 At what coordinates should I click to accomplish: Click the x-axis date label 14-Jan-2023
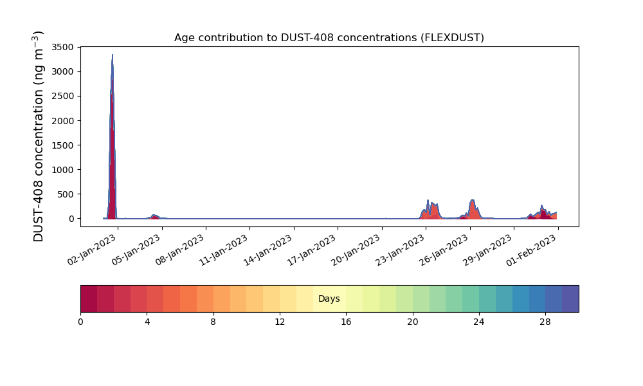coord(268,249)
